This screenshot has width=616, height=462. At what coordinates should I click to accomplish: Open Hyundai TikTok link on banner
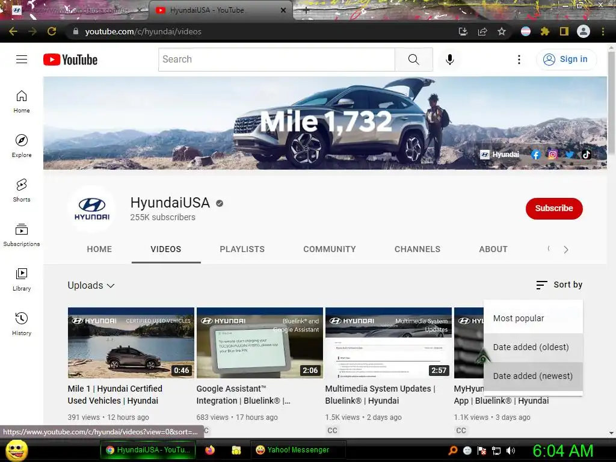pyautogui.click(x=587, y=155)
